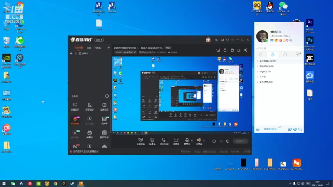Expand the my friends (5/23) group in QQ
This screenshot has width=333, height=187.
(279, 66)
